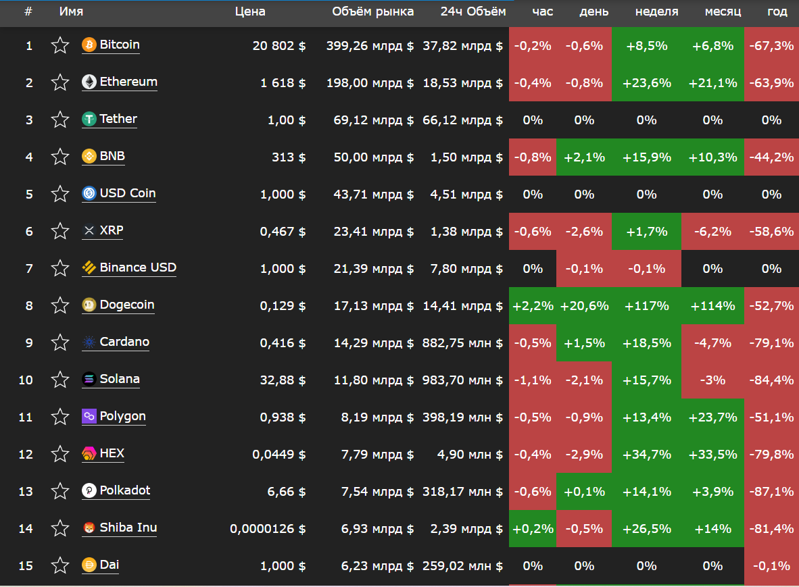Open the Tether name link
This screenshot has height=587, width=799.
click(118, 119)
